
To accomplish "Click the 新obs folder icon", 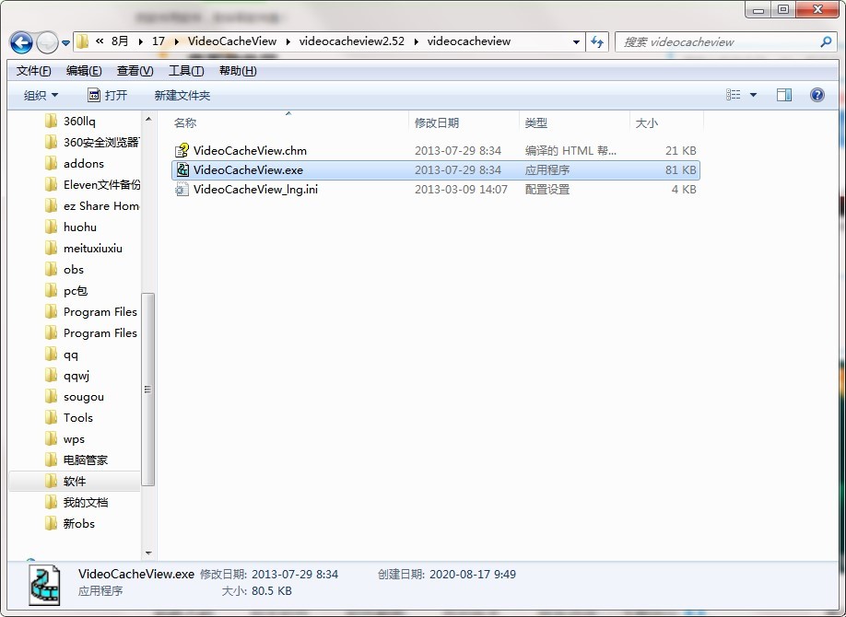I will click(x=51, y=524).
